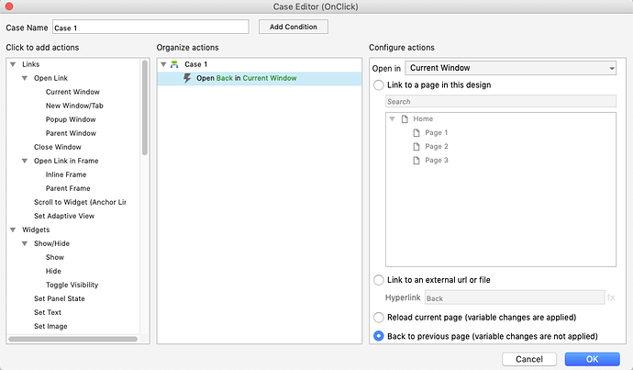Image resolution: width=633 pixels, height=370 pixels.
Task: Confirm with the OK button
Action: tap(592, 358)
